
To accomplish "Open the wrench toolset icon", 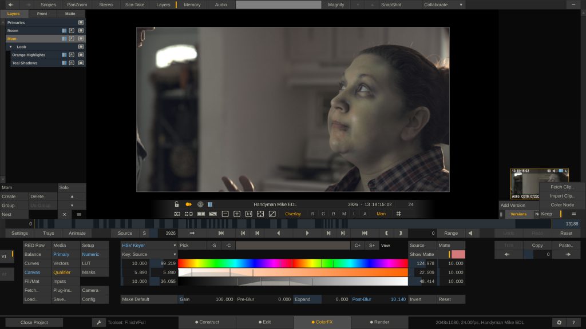I will click(99, 322).
